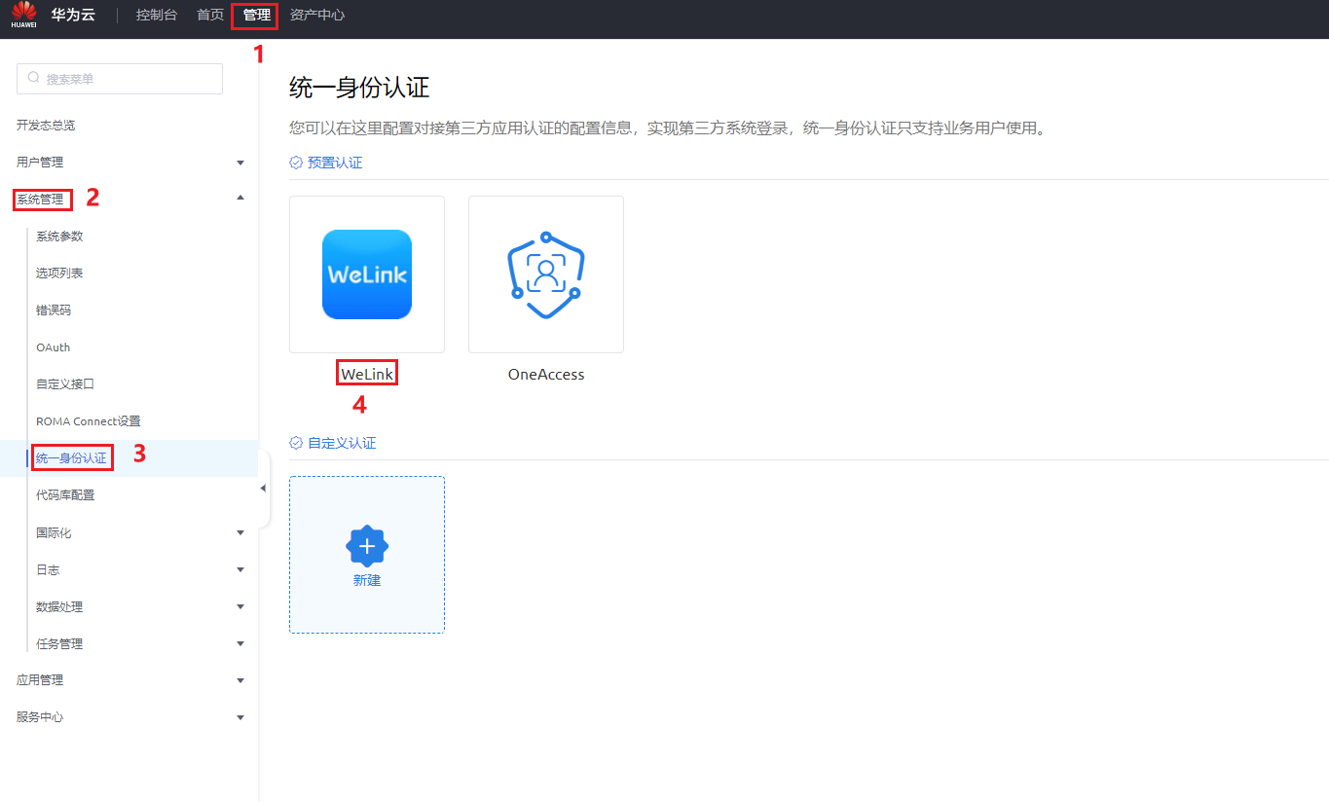Select 统一身份认证 in the sidebar
Image resolution: width=1329 pixels, height=802 pixels.
[71, 457]
